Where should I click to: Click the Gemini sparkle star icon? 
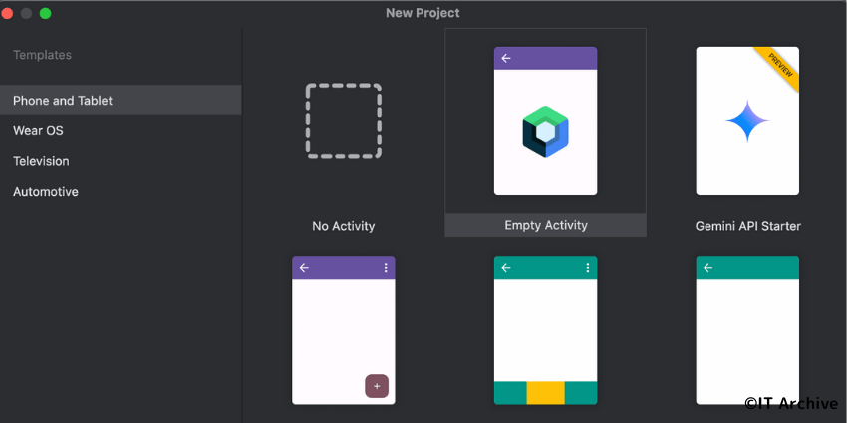(x=747, y=121)
